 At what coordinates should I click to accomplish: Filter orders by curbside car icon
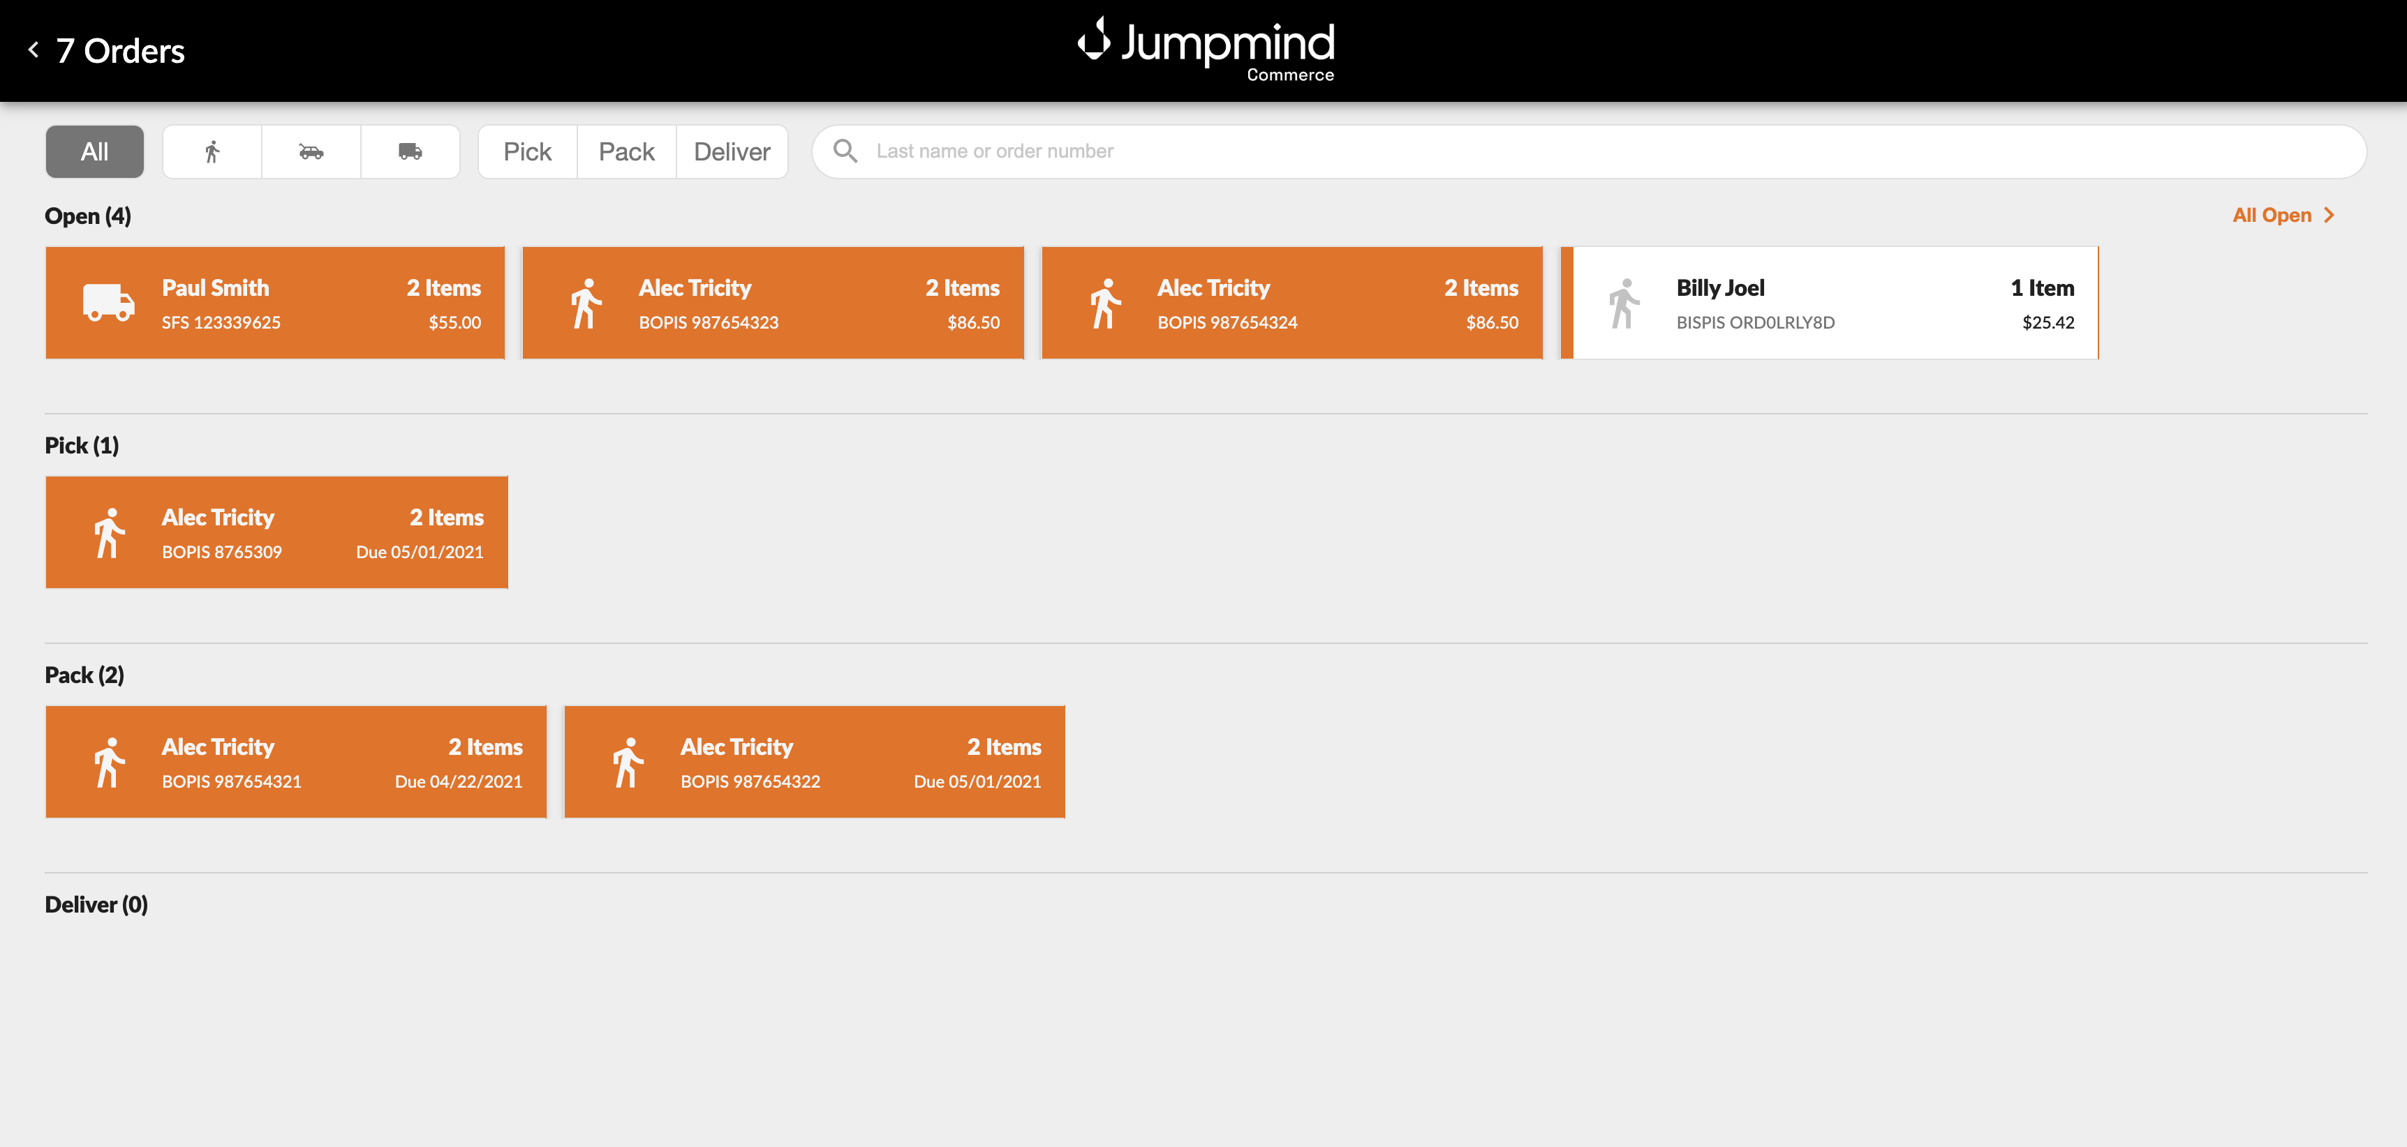(311, 151)
